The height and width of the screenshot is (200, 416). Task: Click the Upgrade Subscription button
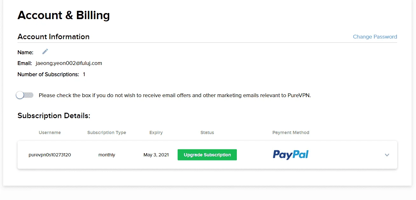207,155
